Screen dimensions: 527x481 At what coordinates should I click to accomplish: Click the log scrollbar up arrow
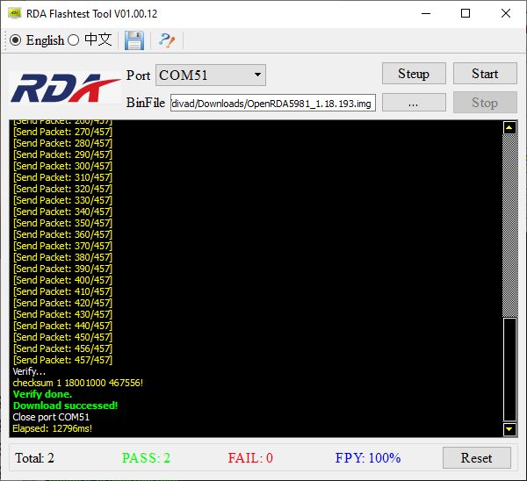509,127
